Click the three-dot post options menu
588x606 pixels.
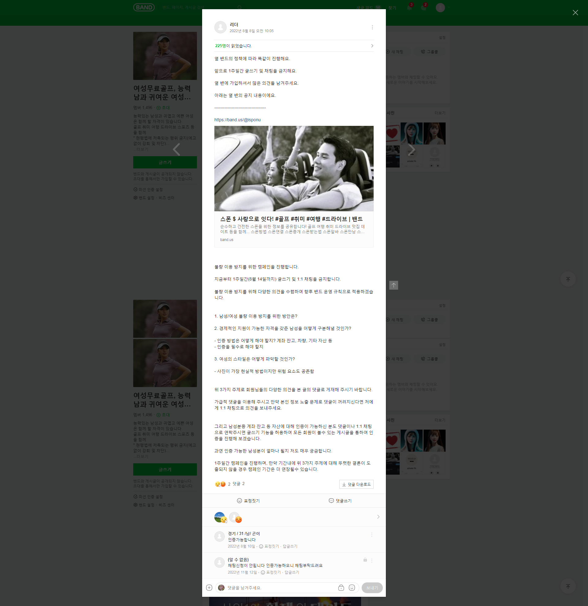[x=372, y=28]
